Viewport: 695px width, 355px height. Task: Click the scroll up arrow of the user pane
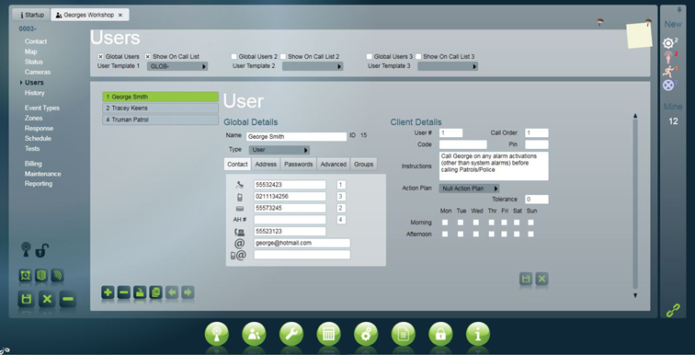pos(635,116)
